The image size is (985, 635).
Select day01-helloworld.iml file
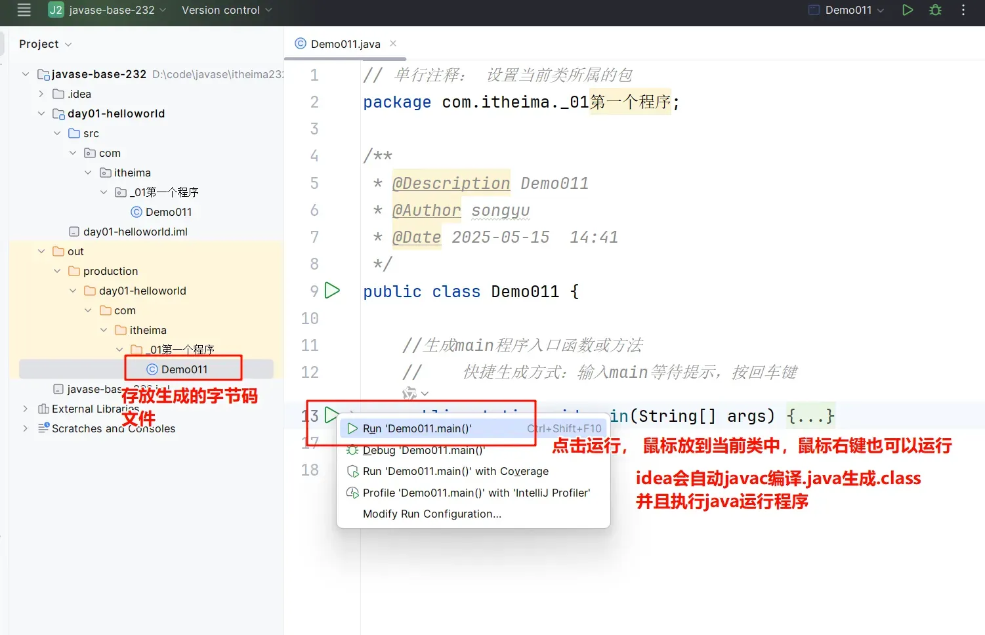pyautogui.click(x=128, y=232)
